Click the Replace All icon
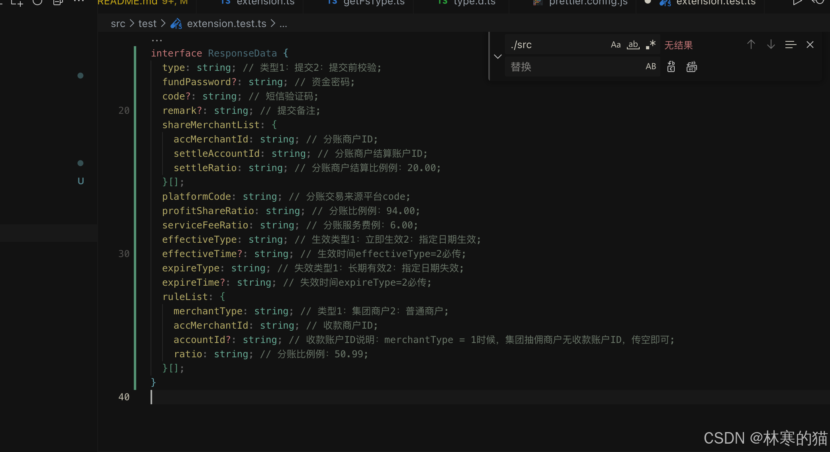830x452 pixels. tap(691, 66)
